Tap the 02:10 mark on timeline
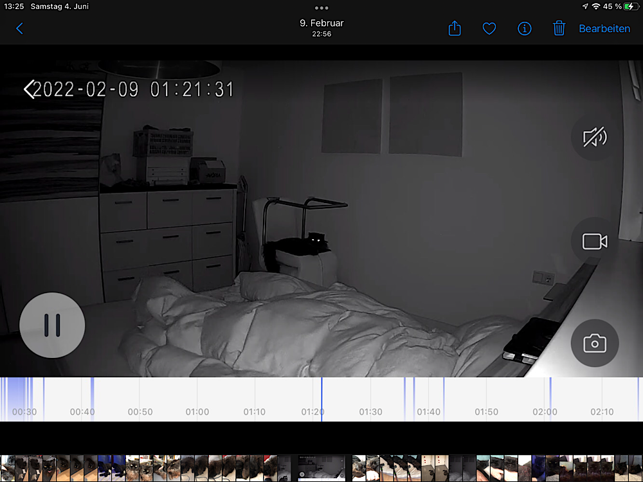This screenshot has height=482, width=643. point(602,411)
